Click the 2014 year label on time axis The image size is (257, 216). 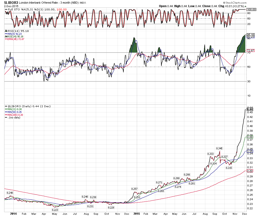coord(13,214)
